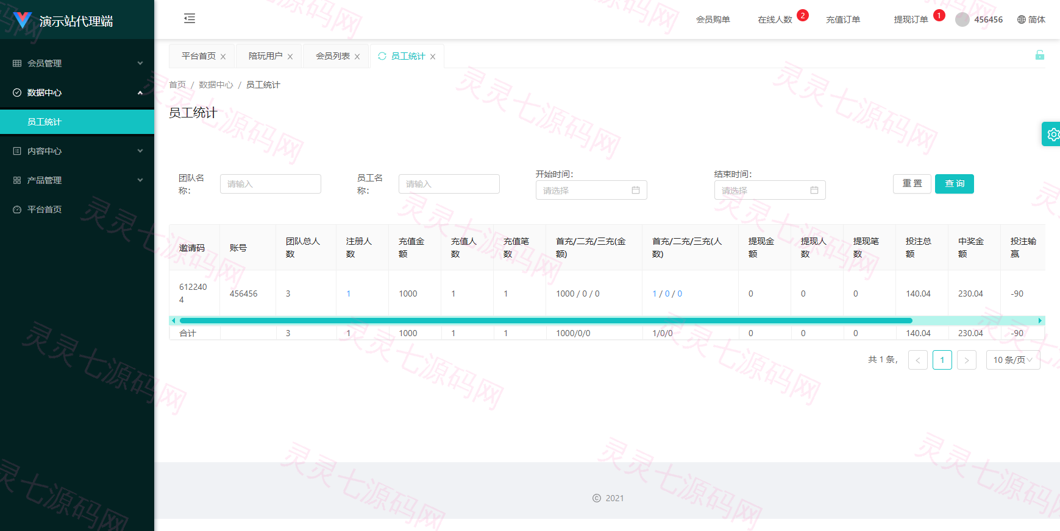The height and width of the screenshot is (531, 1060).
Task: Expand 内容中心 menu
Action: tap(77, 151)
